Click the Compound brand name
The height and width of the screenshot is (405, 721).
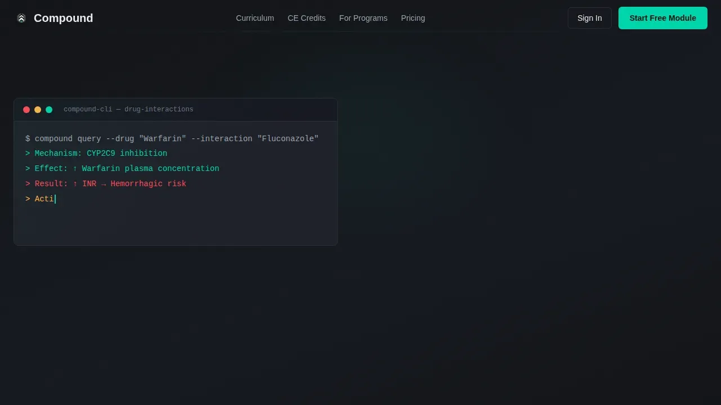coord(63,18)
